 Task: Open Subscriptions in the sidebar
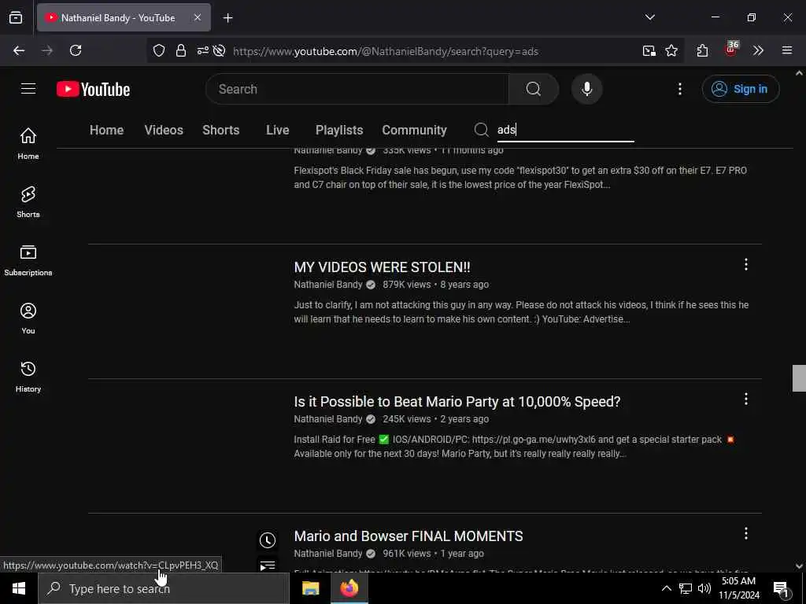click(x=28, y=260)
